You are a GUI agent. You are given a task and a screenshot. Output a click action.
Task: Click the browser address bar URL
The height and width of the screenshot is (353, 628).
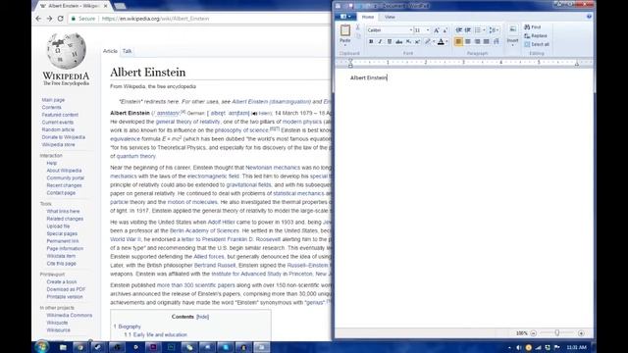tap(155, 19)
